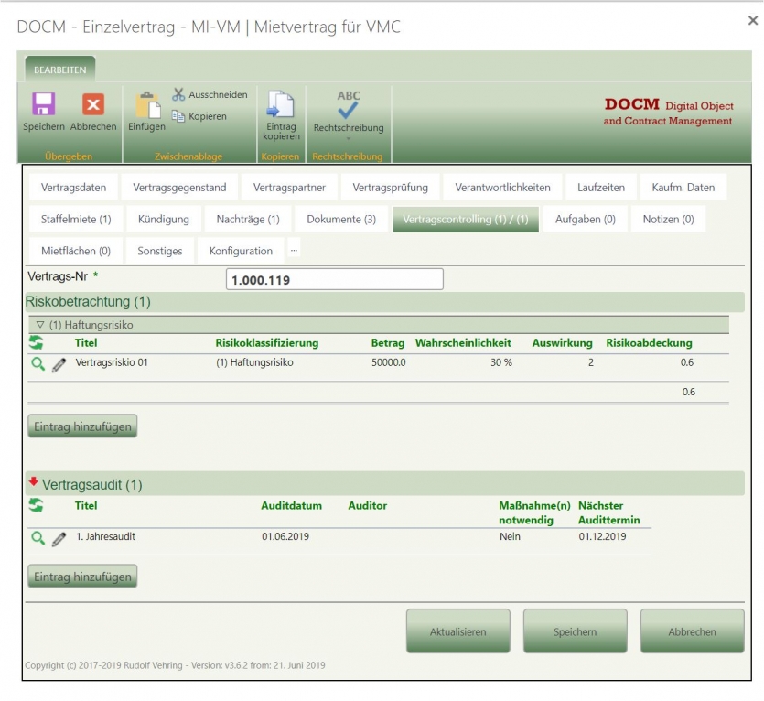Sort by Risikoklassifizierung column header

pyautogui.click(x=267, y=342)
